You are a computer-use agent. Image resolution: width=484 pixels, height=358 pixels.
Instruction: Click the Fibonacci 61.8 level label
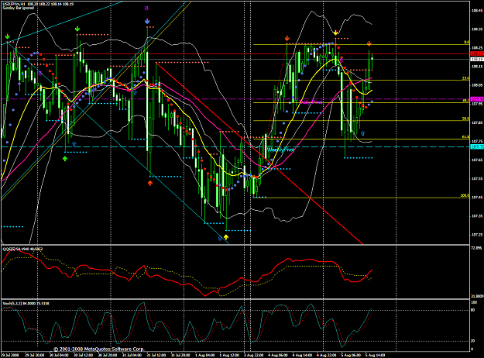(x=465, y=136)
